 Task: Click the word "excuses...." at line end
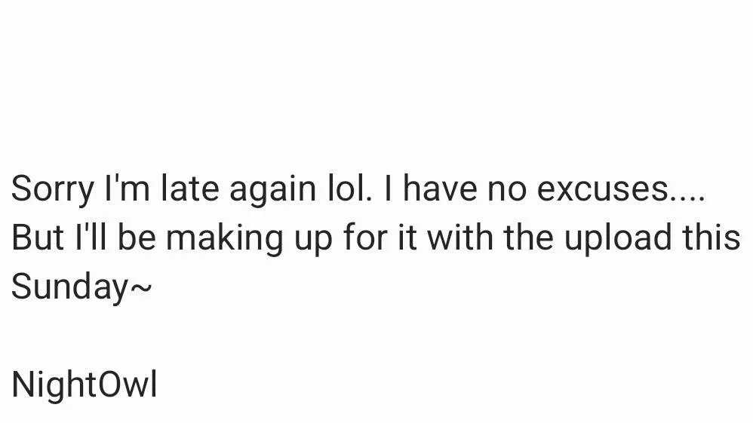point(621,189)
